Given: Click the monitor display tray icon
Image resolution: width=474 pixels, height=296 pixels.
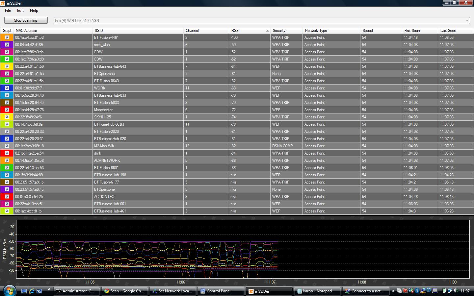Looking at the screenshot, I should (435, 291).
